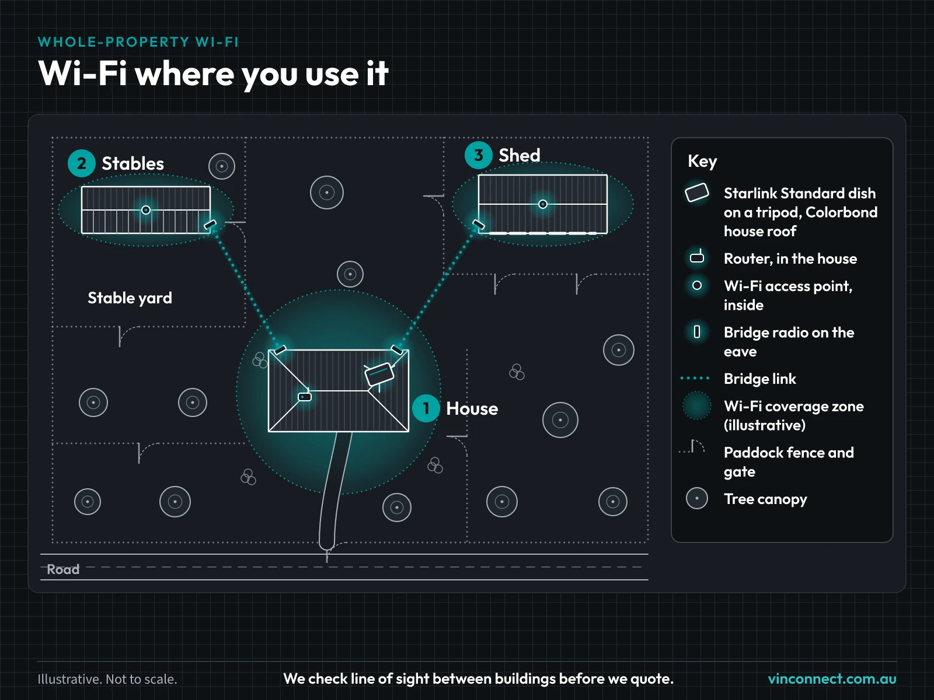
Task: Click the Router icon in the Key
Action: pyautogui.click(x=697, y=257)
